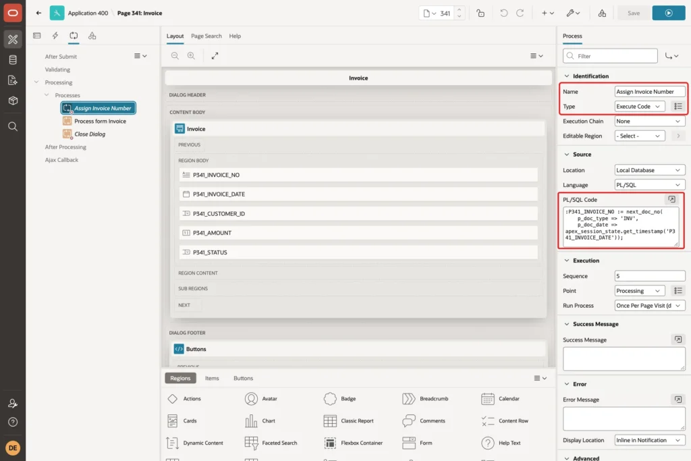Switch to the Layout tab
This screenshot has width=691, height=461.
175,36
